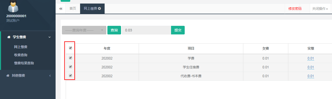
Task: Click the user avatar icon
Action: click(13, 6)
